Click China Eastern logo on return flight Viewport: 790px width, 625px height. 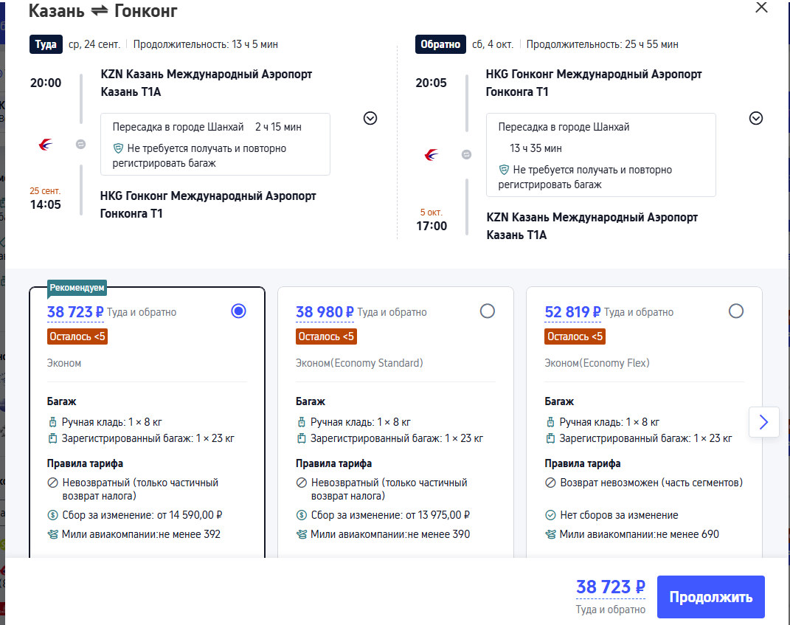point(432,155)
